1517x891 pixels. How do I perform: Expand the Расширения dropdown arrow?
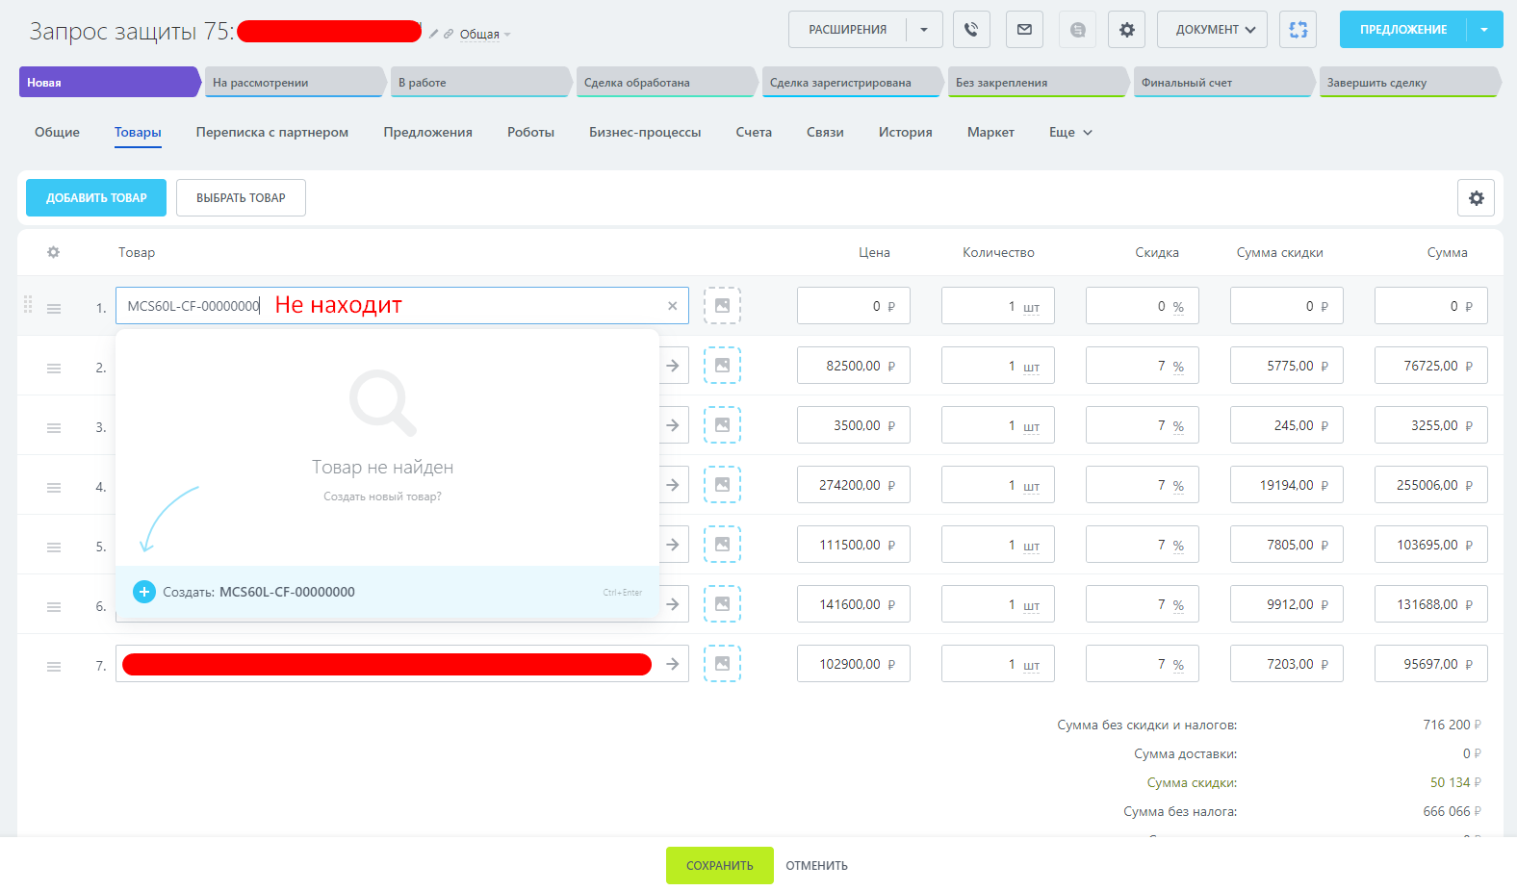(x=924, y=30)
